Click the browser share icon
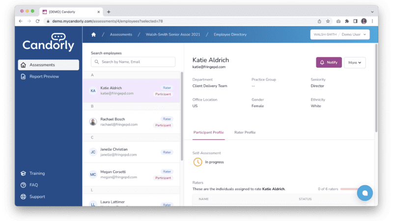Image resolution: width=393 pixels, height=221 pixels. pyautogui.click(x=319, y=21)
